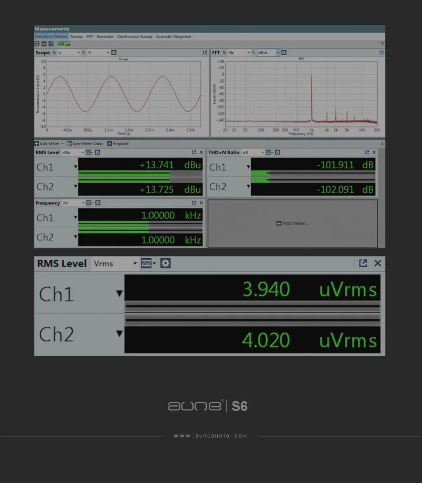The height and width of the screenshot is (483, 422).
Task: Expand Ch2 arrow on dBu RMS Level meter
Action: coord(75,186)
